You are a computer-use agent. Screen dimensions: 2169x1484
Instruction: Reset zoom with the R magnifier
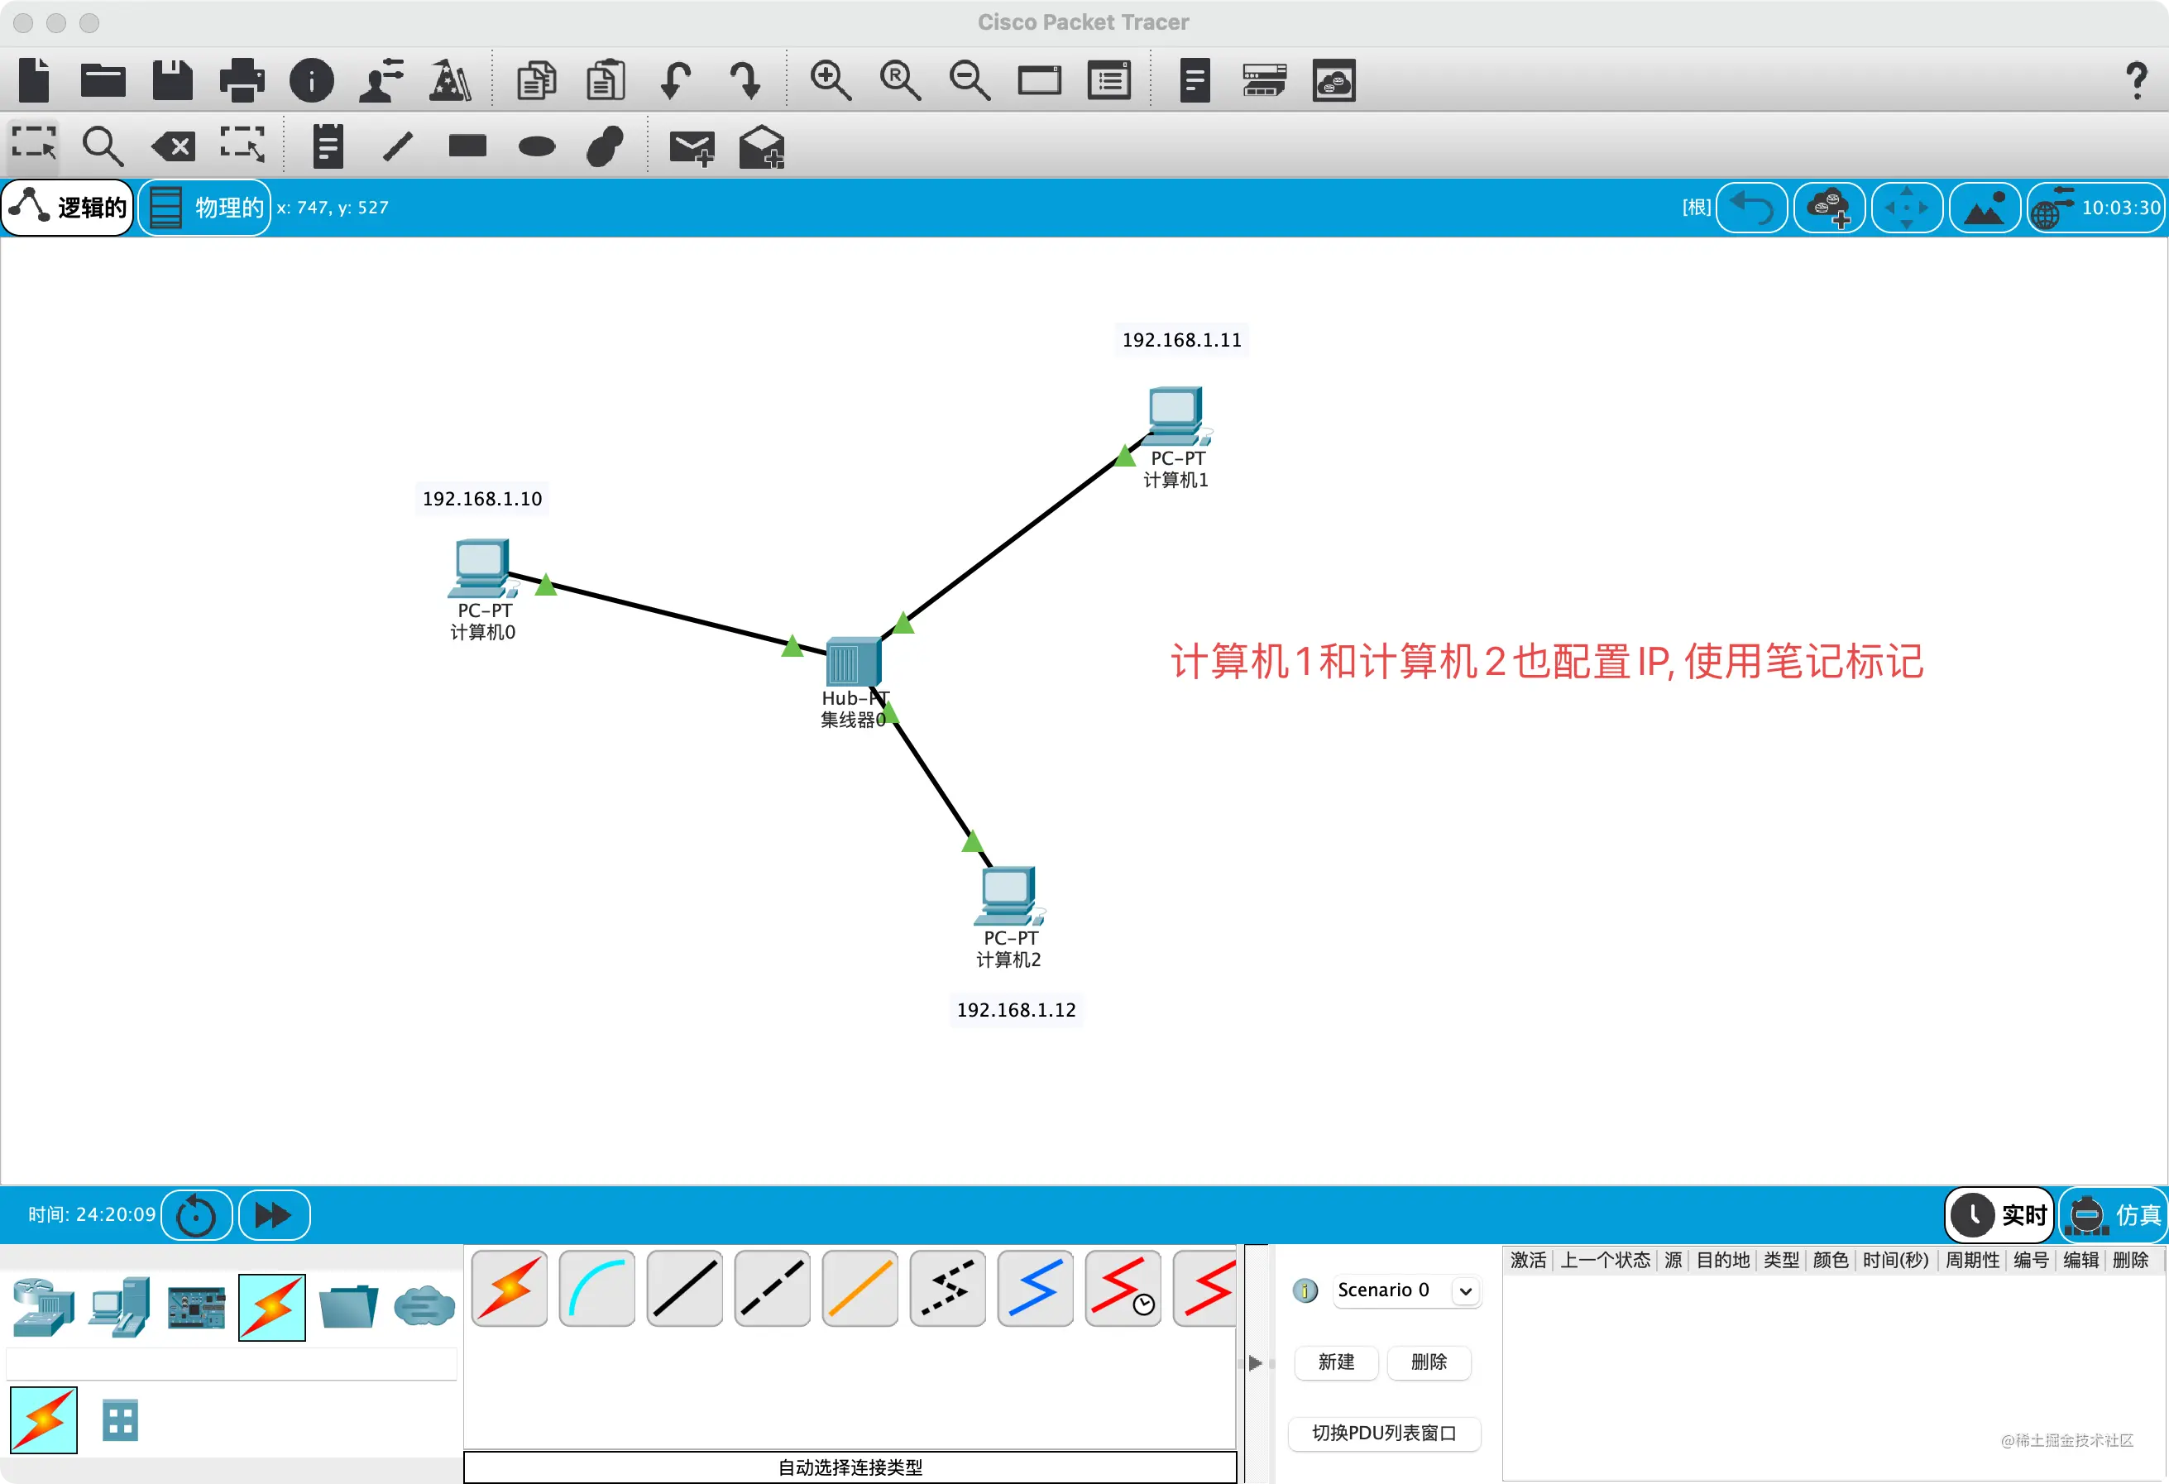click(901, 80)
